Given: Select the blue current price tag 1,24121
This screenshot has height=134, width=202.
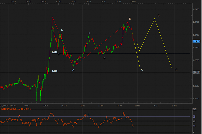Looking at the screenshot, I should click(196, 41).
